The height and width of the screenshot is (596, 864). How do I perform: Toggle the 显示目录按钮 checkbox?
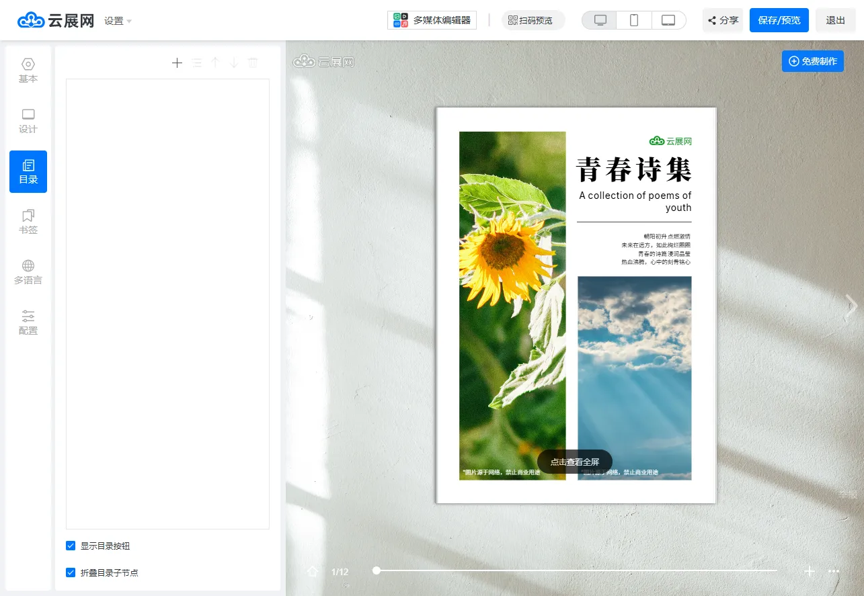[x=71, y=546]
